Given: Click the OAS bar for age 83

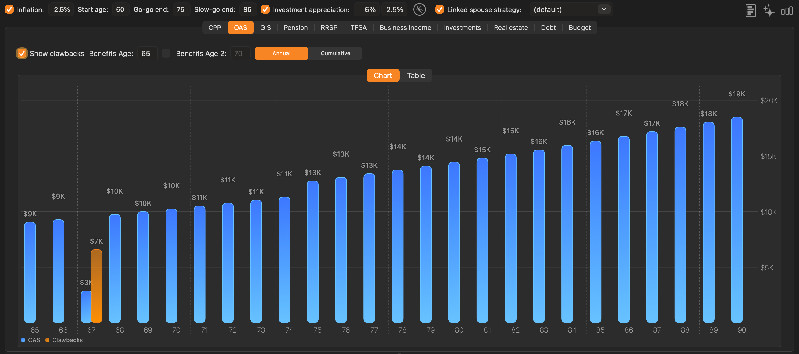Looking at the screenshot, I should point(539,236).
